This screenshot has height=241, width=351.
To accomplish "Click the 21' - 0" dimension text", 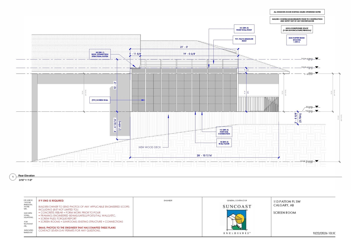I will coord(184,47).
